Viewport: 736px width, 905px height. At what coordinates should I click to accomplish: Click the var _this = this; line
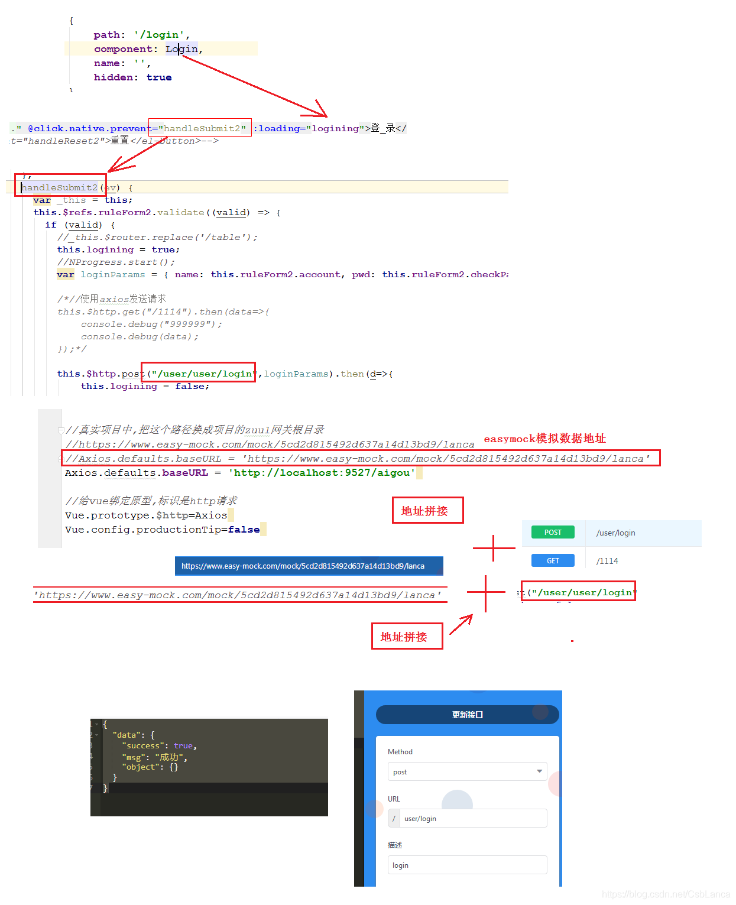point(83,200)
